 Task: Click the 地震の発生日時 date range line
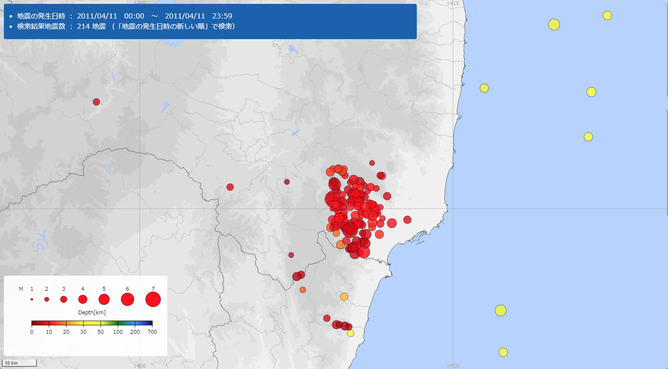pyautogui.click(x=125, y=16)
